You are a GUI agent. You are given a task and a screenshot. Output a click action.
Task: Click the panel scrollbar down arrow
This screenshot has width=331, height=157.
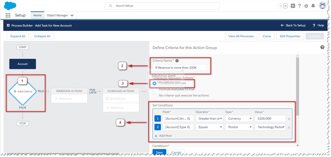pos(297,145)
